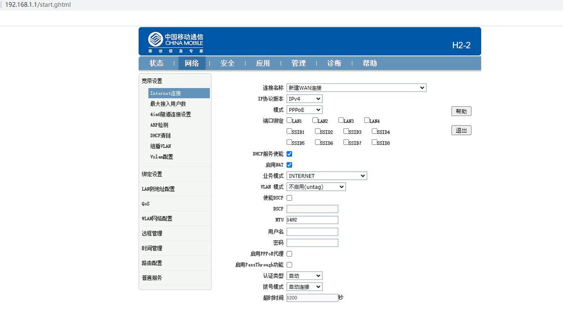Open the 状态 tab
Viewport: 563px width, 315px height.
157,63
